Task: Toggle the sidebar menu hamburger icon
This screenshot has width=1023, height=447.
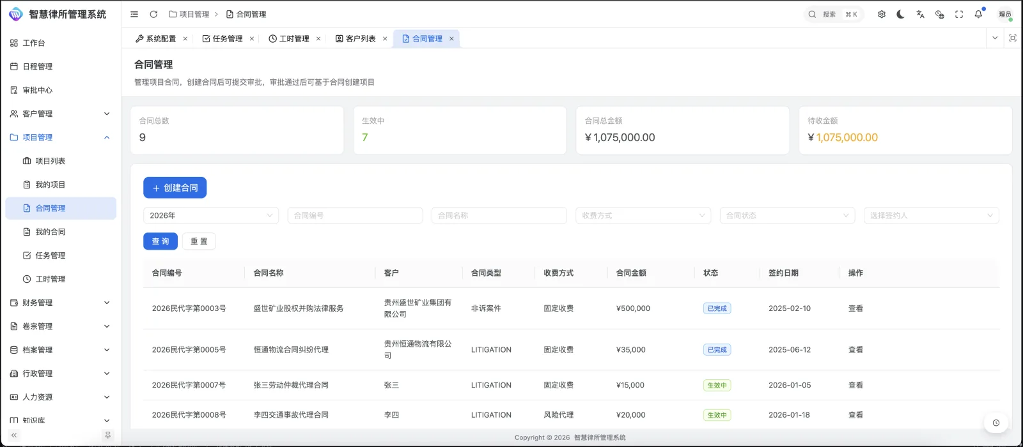Action: tap(134, 14)
